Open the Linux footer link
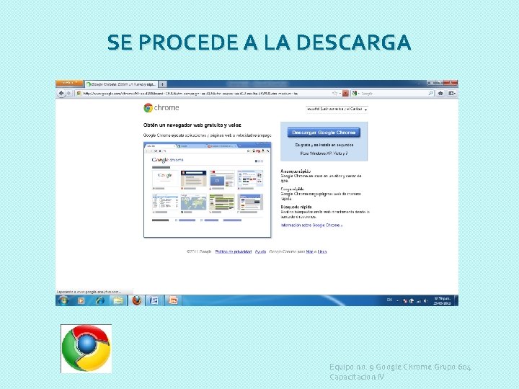Screen dimensions: 519x389 (x=322, y=251)
